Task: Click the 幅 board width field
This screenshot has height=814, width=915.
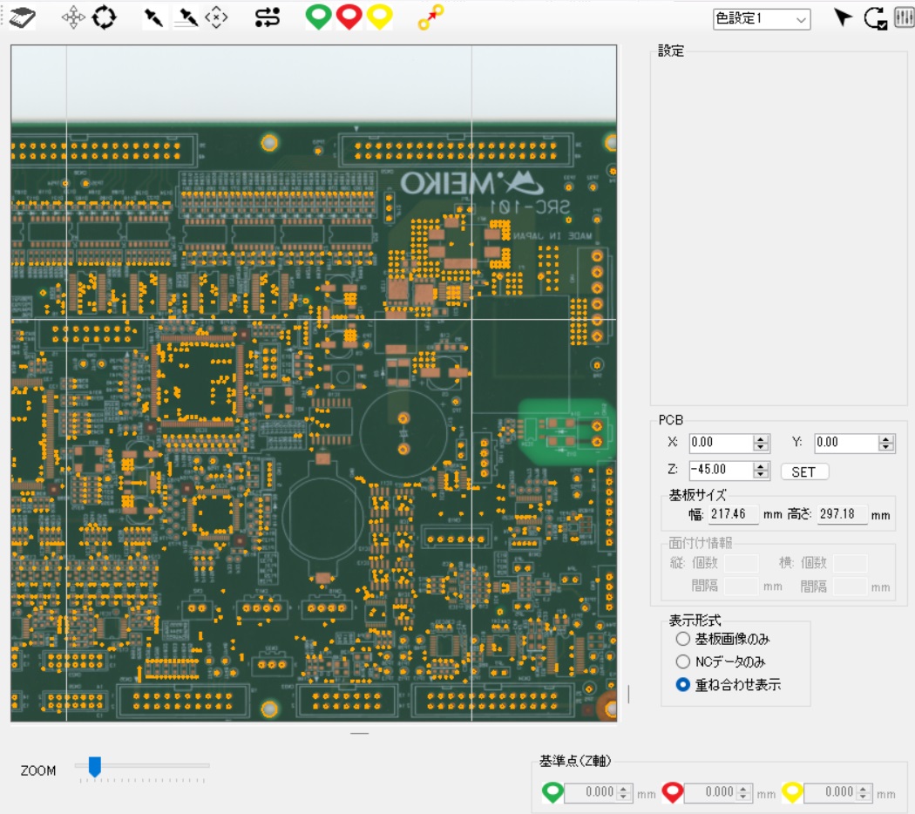Action: pyautogui.click(x=734, y=515)
